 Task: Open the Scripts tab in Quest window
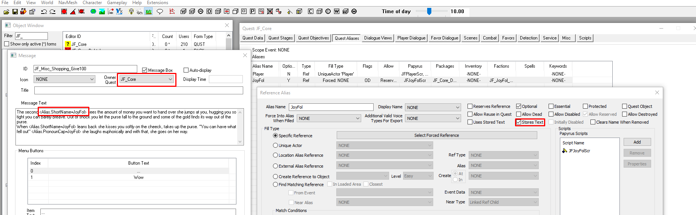click(x=585, y=38)
